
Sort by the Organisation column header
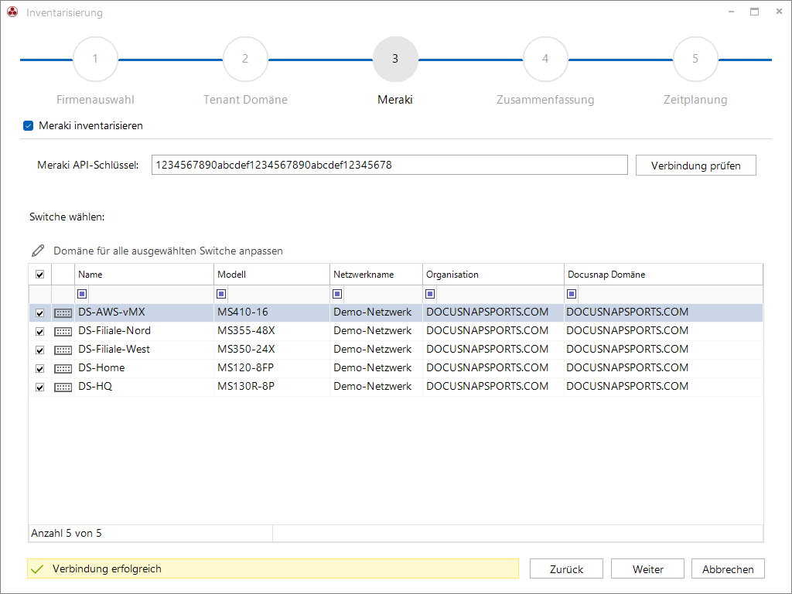(493, 275)
